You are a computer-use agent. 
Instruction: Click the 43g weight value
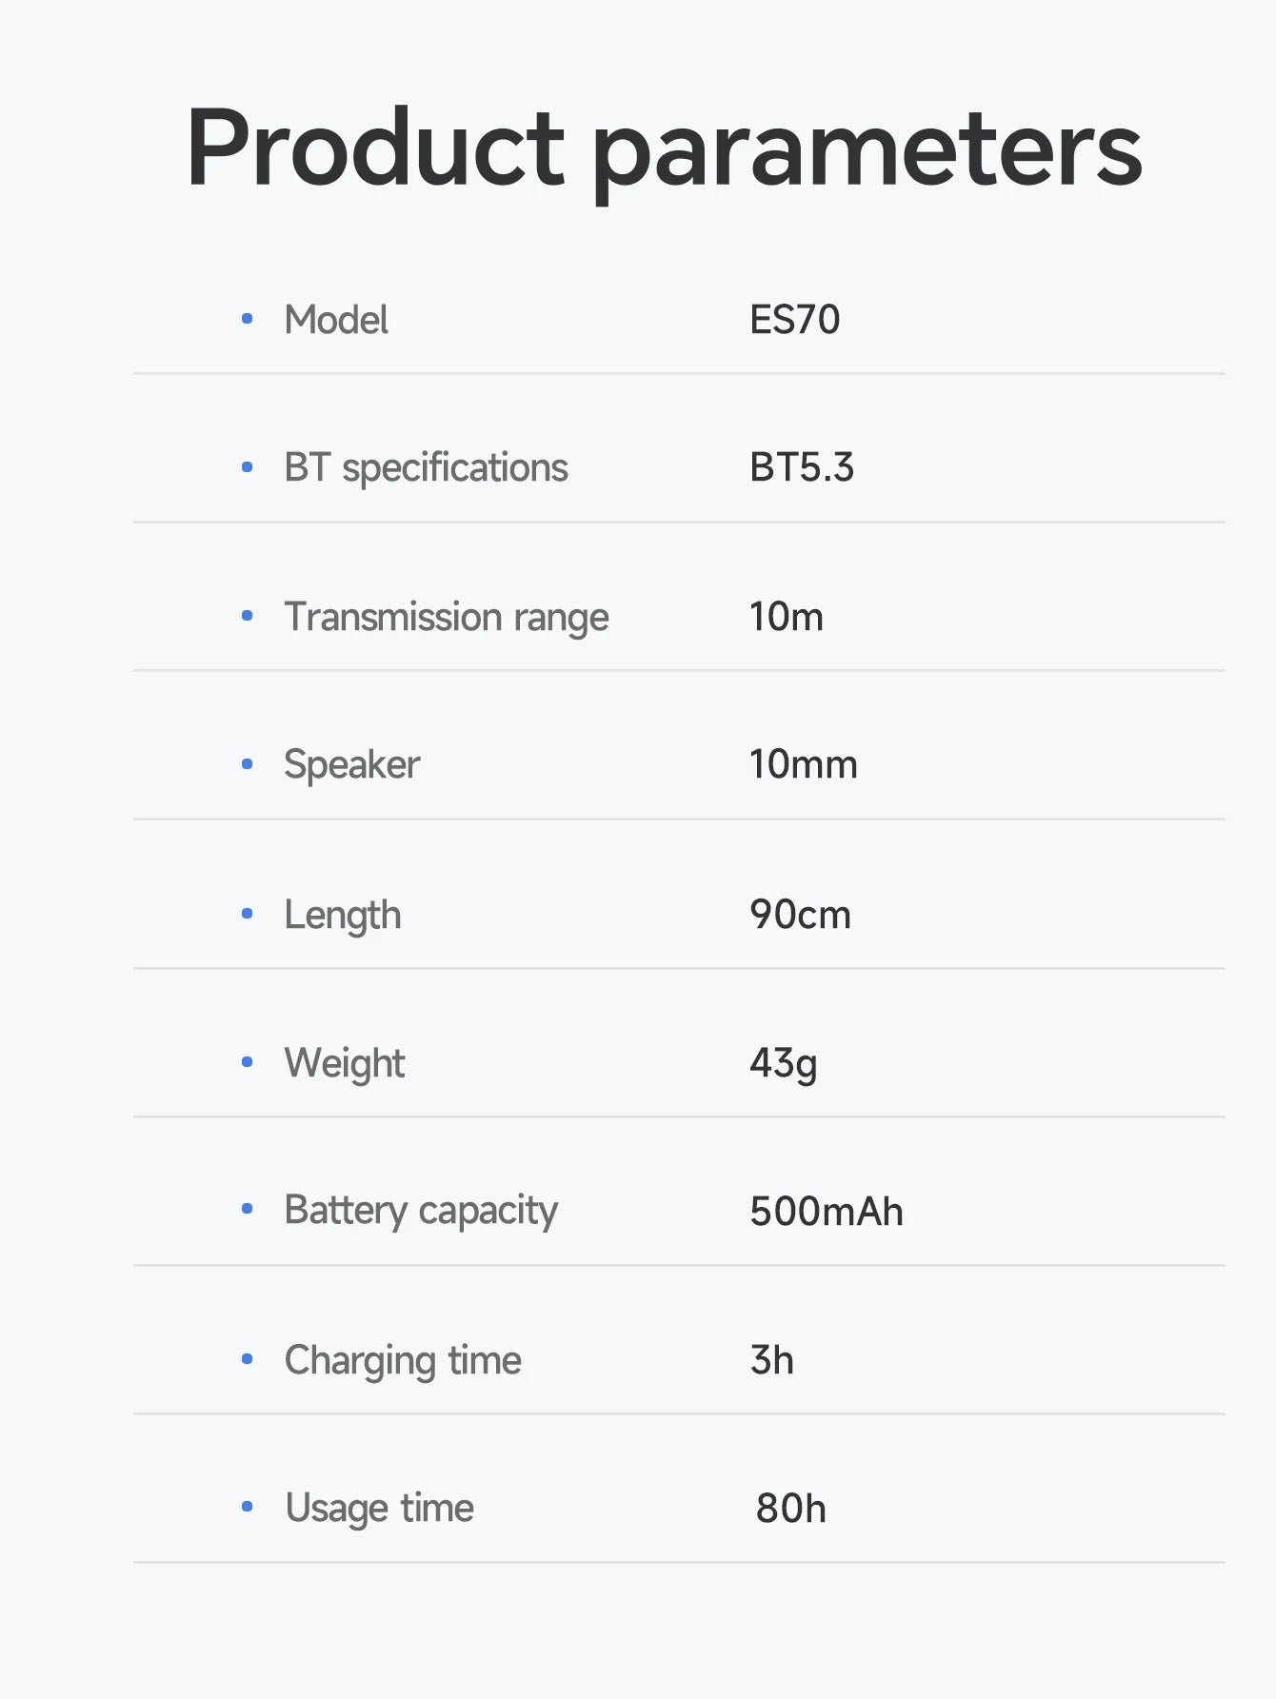point(783,1063)
